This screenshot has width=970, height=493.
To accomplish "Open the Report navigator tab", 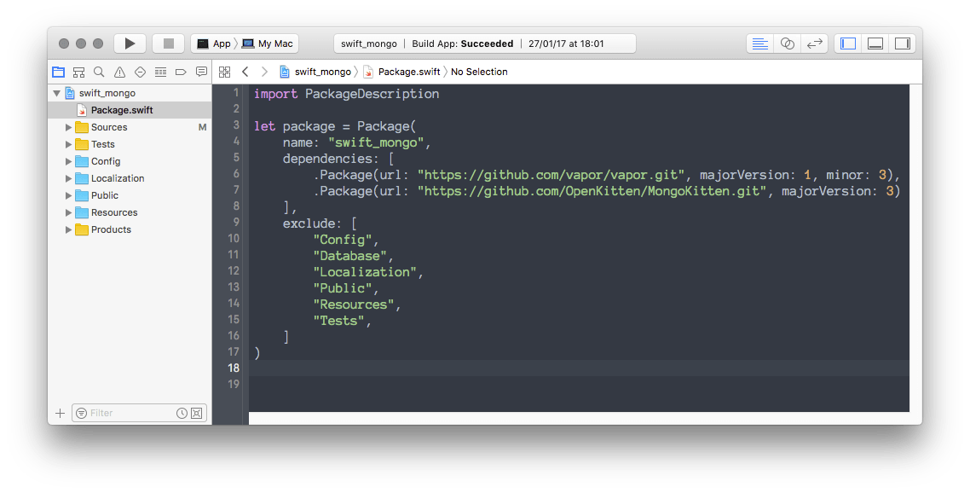I will tap(201, 72).
